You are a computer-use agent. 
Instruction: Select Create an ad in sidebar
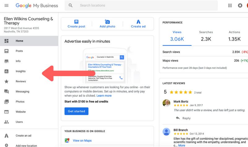(x=29, y=136)
